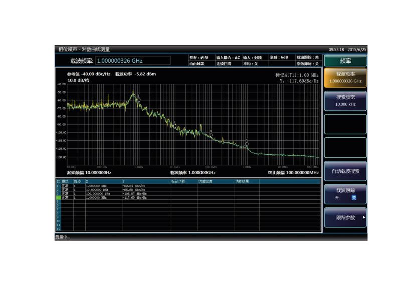Click the 标记功能 column header

pos(178,181)
